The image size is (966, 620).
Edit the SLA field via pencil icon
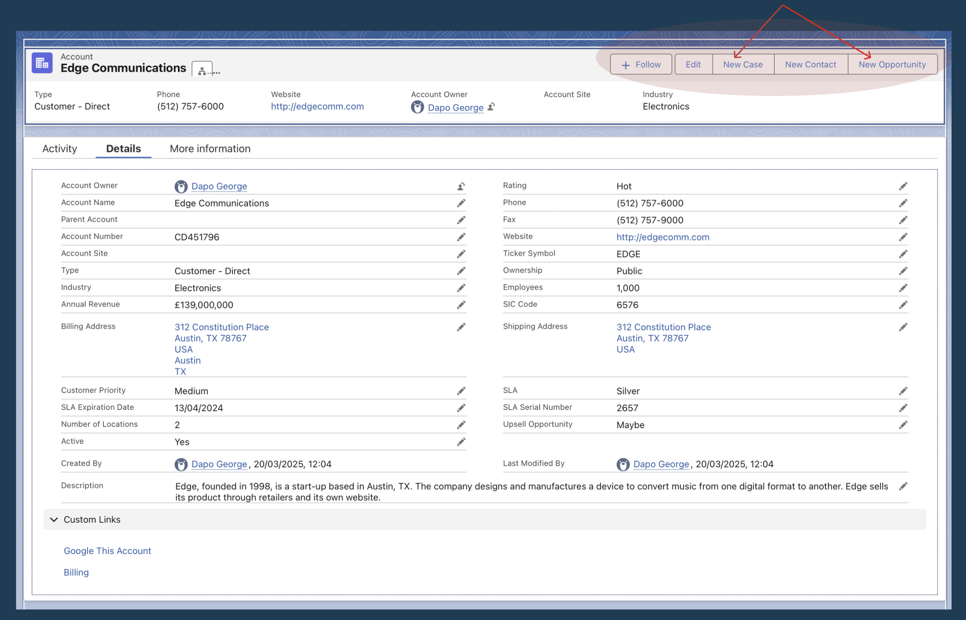pyautogui.click(x=903, y=391)
